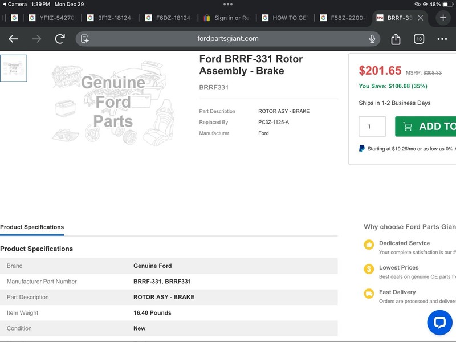Click Ships in 1-2 Business Days text
This screenshot has height=342, width=456.
(x=394, y=103)
